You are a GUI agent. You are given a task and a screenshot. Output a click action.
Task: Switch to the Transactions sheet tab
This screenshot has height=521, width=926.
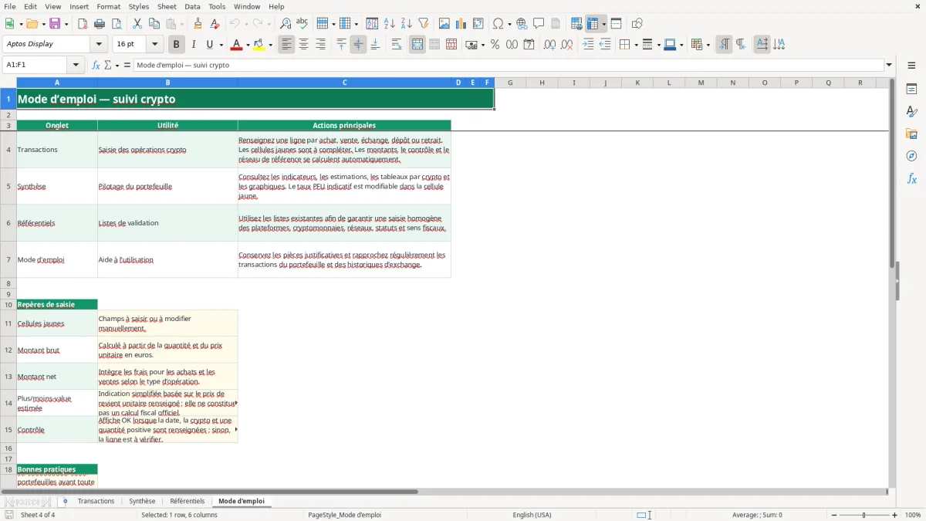(x=96, y=501)
